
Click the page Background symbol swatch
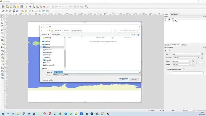click(188, 73)
